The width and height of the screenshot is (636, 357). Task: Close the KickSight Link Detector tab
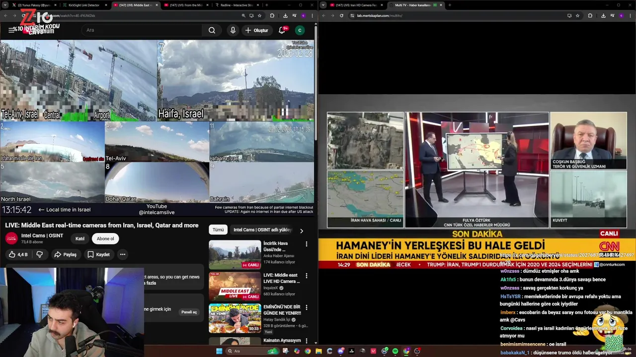tap(105, 5)
